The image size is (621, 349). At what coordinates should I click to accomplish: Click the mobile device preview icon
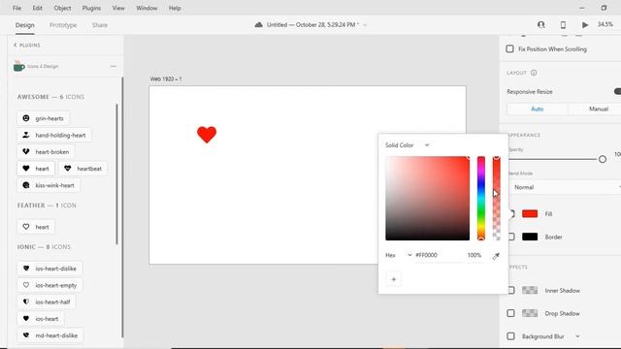(x=563, y=25)
